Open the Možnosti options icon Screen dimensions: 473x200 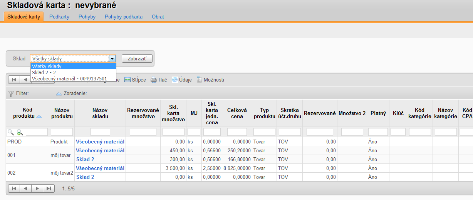pos(199,80)
